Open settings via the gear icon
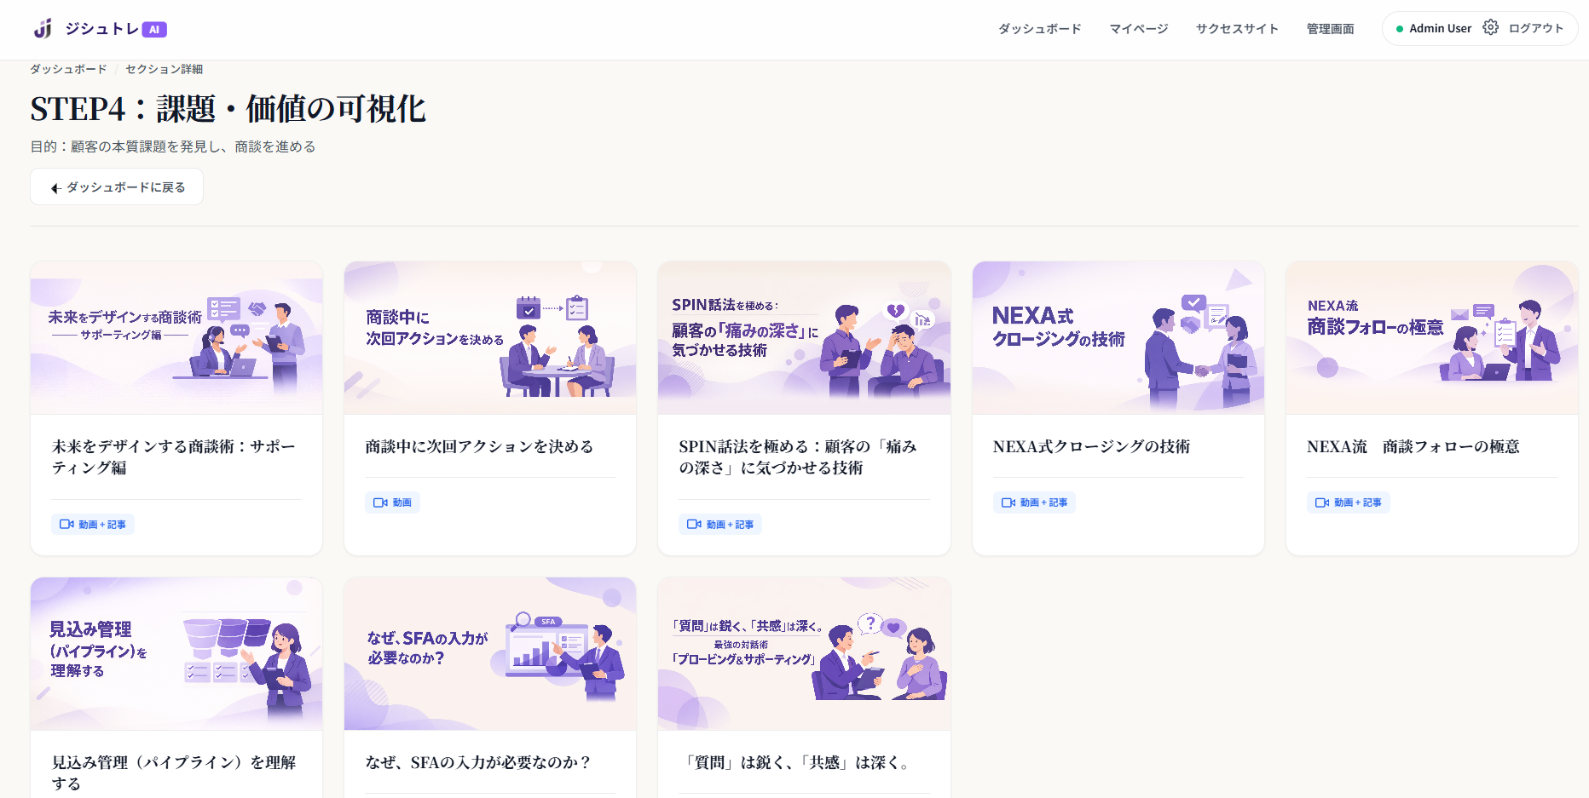Image resolution: width=1589 pixels, height=798 pixels. (x=1490, y=27)
